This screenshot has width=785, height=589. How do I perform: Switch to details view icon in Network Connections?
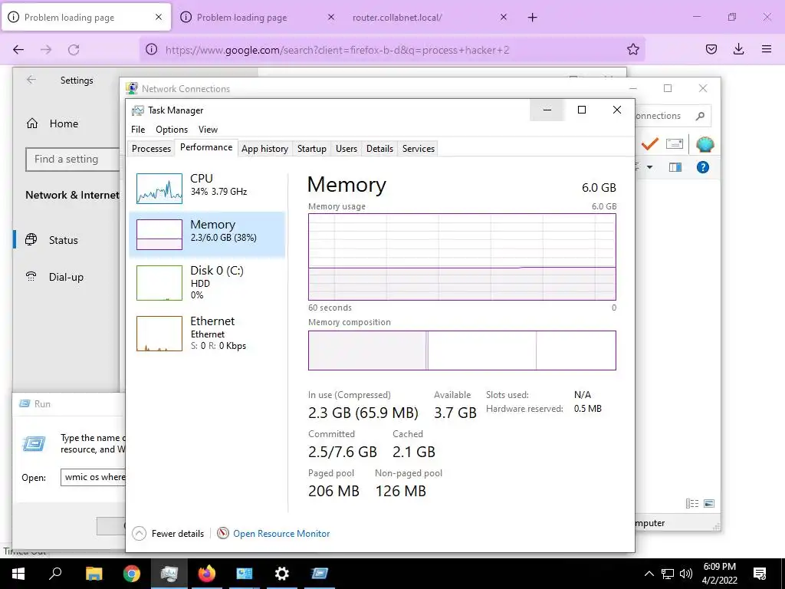[692, 503]
